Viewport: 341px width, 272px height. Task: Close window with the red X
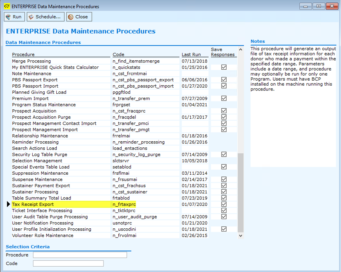click(x=332, y=6)
